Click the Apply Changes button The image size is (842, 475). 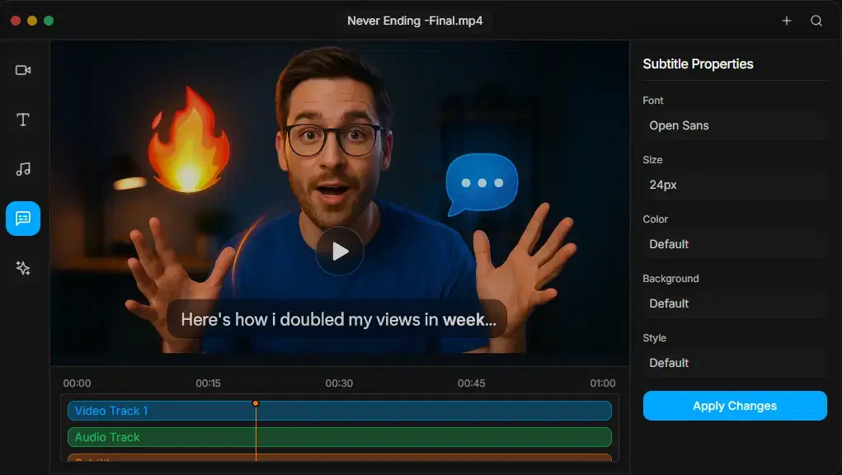point(734,406)
